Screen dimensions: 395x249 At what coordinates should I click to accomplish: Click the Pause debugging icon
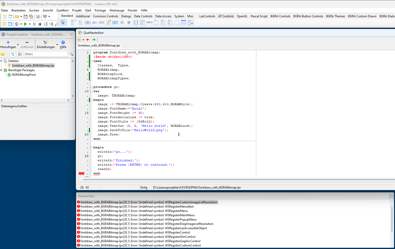click(34, 24)
